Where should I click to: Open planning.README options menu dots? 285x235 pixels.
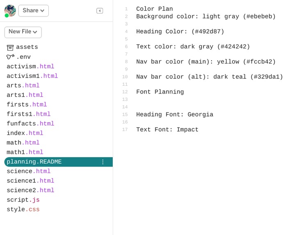click(103, 162)
